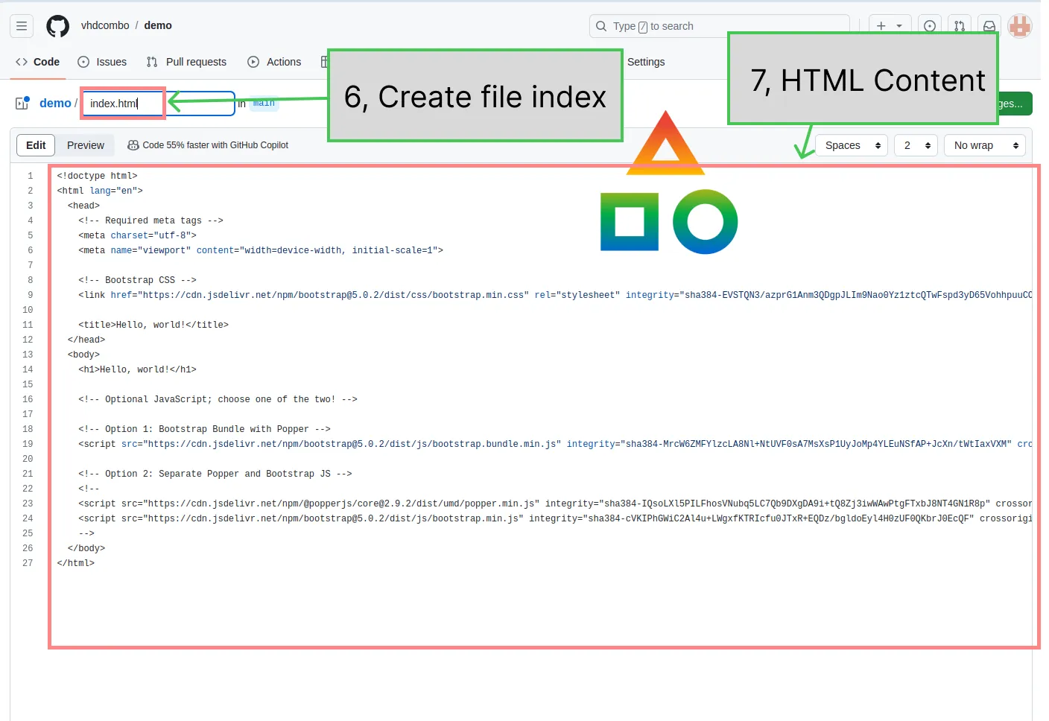Click the '<title>Hello, world!</title>' line
Viewport: 1049px width, 721px height.
153,325
